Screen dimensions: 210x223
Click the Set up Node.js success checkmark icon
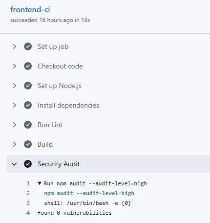point(28,86)
